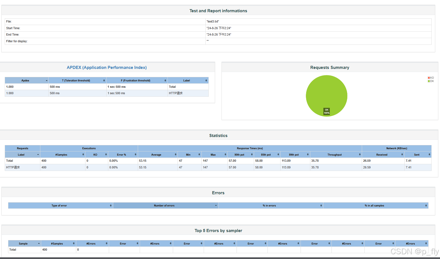Click the Statistics section heading
The height and width of the screenshot is (259, 440).
click(218, 136)
